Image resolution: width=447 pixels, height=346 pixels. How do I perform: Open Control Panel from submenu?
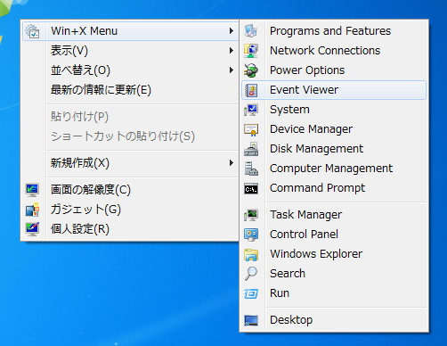(x=334, y=235)
